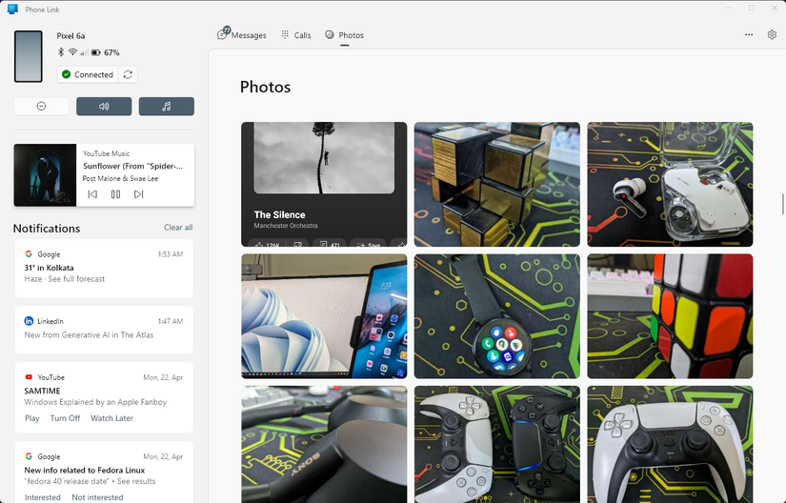The height and width of the screenshot is (503, 786).
Task: Click the Google icon on Kolkata notification
Action: click(29, 254)
